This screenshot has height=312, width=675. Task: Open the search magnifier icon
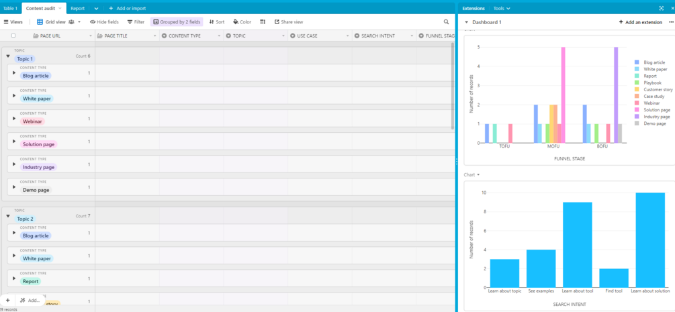click(447, 21)
